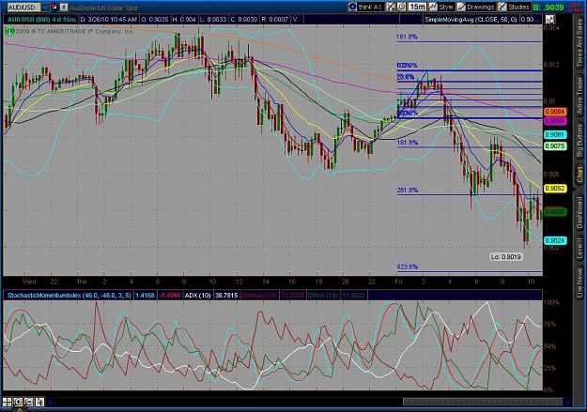This screenshot has height=412, width=587.
Task: Click the scissors/crosshair icon beside think A.I.
Action: point(391,7)
